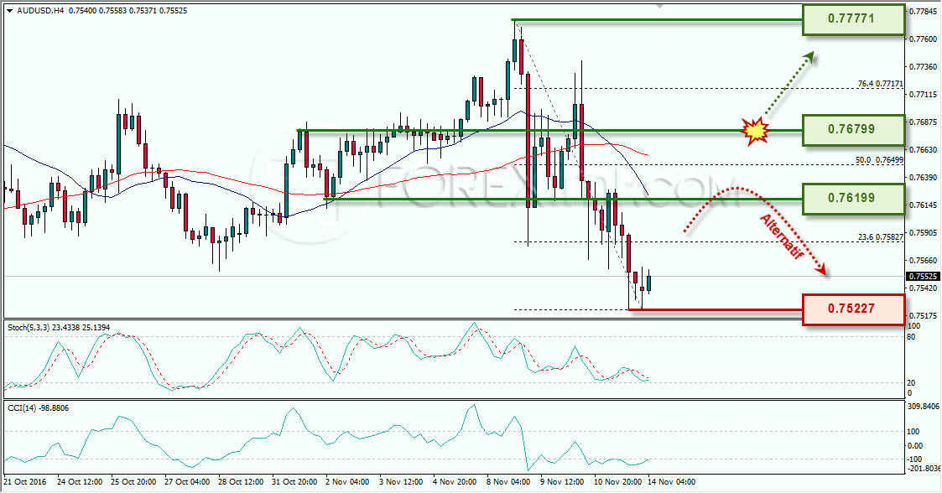Select the Fibonacci 50.0 0.76499 label

[880, 160]
